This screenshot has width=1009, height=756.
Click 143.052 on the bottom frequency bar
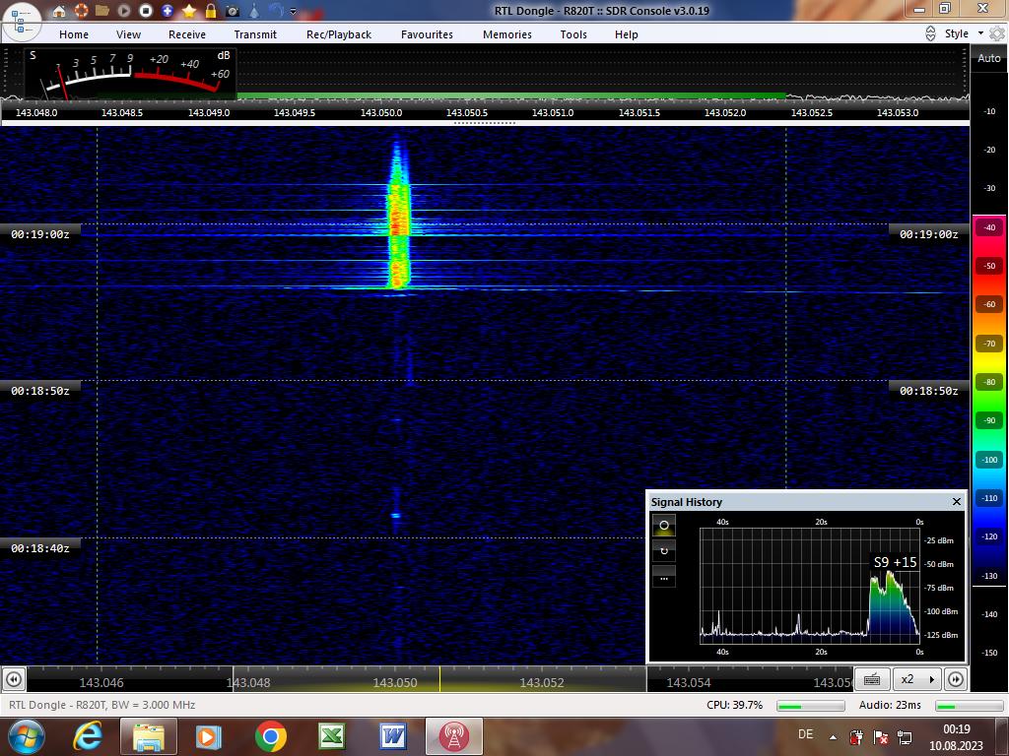point(542,683)
